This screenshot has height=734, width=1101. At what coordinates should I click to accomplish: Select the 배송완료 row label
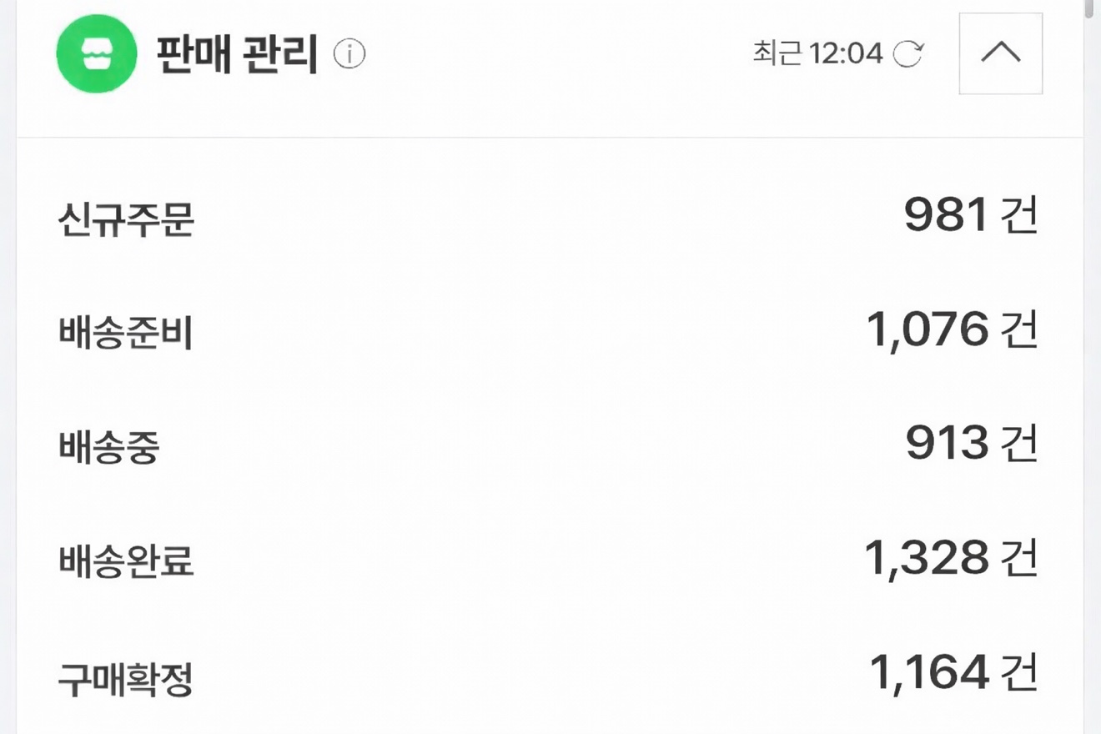click(x=126, y=561)
